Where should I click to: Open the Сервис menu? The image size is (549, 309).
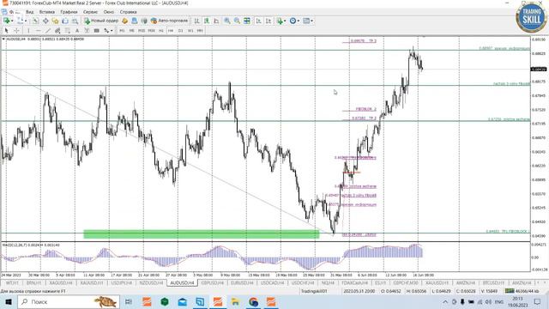(x=90, y=12)
